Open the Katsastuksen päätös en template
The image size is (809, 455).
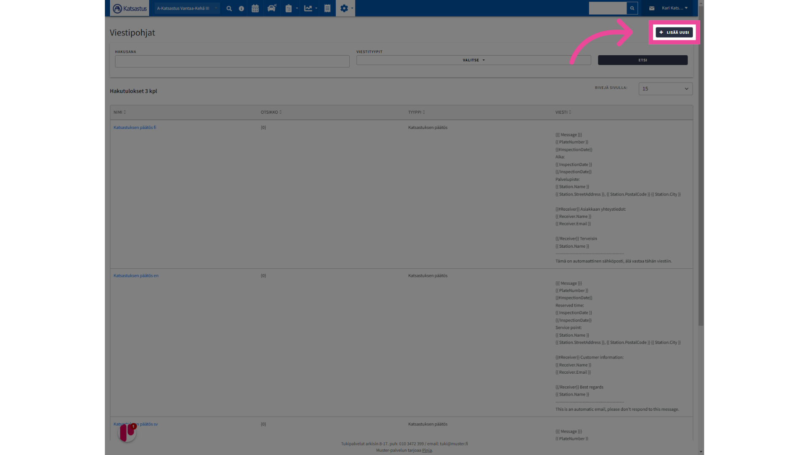click(136, 276)
